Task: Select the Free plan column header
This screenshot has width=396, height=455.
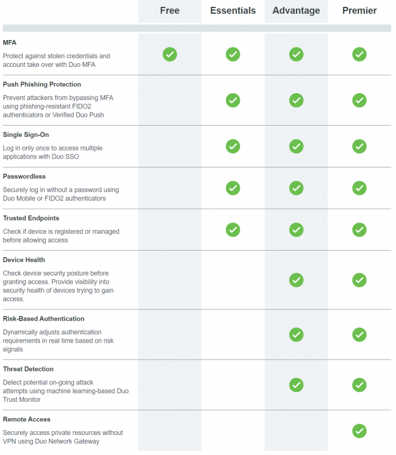Action: (x=170, y=11)
